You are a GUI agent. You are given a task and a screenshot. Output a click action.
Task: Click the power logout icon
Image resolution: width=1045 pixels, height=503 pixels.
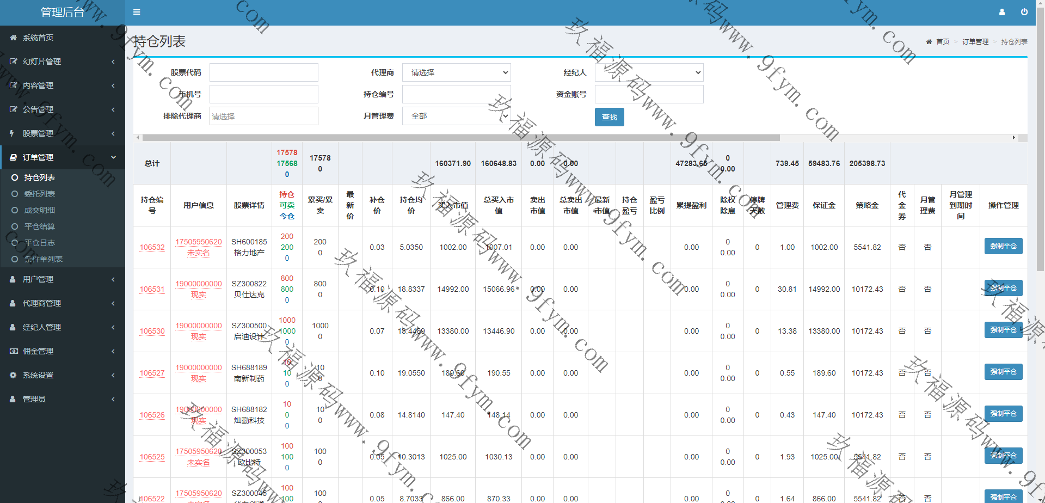coord(1024,12)
